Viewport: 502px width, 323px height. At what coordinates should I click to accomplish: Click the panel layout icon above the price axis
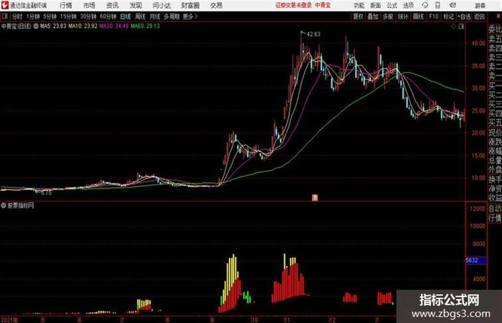pos(461,27)
